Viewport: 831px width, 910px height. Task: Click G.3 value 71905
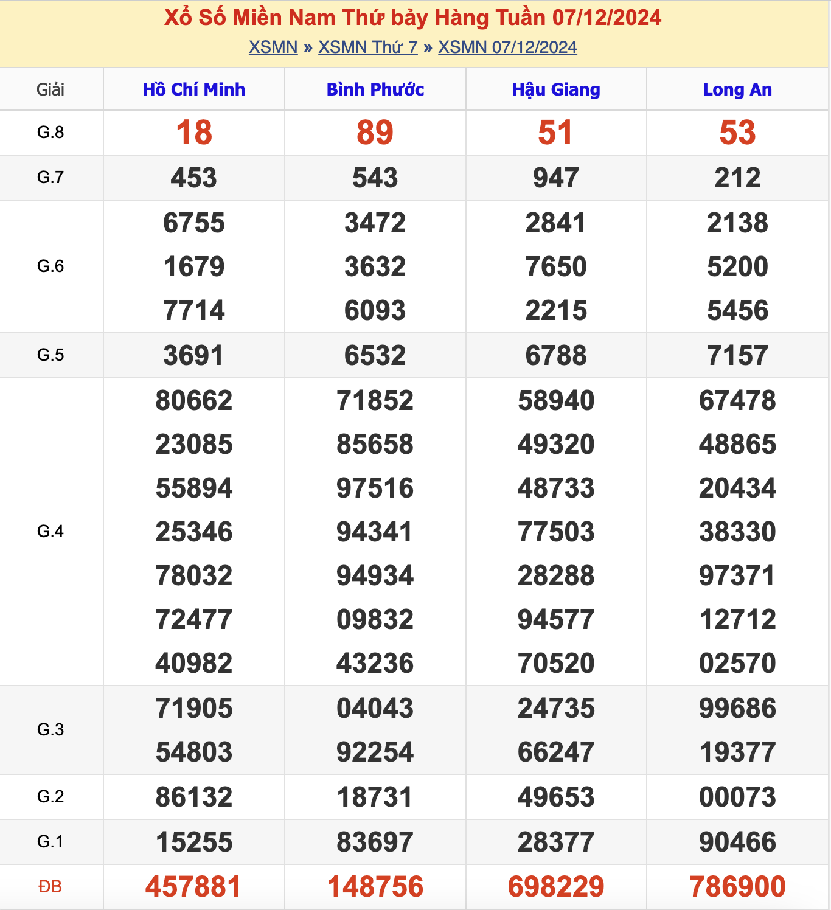(194, 708)
